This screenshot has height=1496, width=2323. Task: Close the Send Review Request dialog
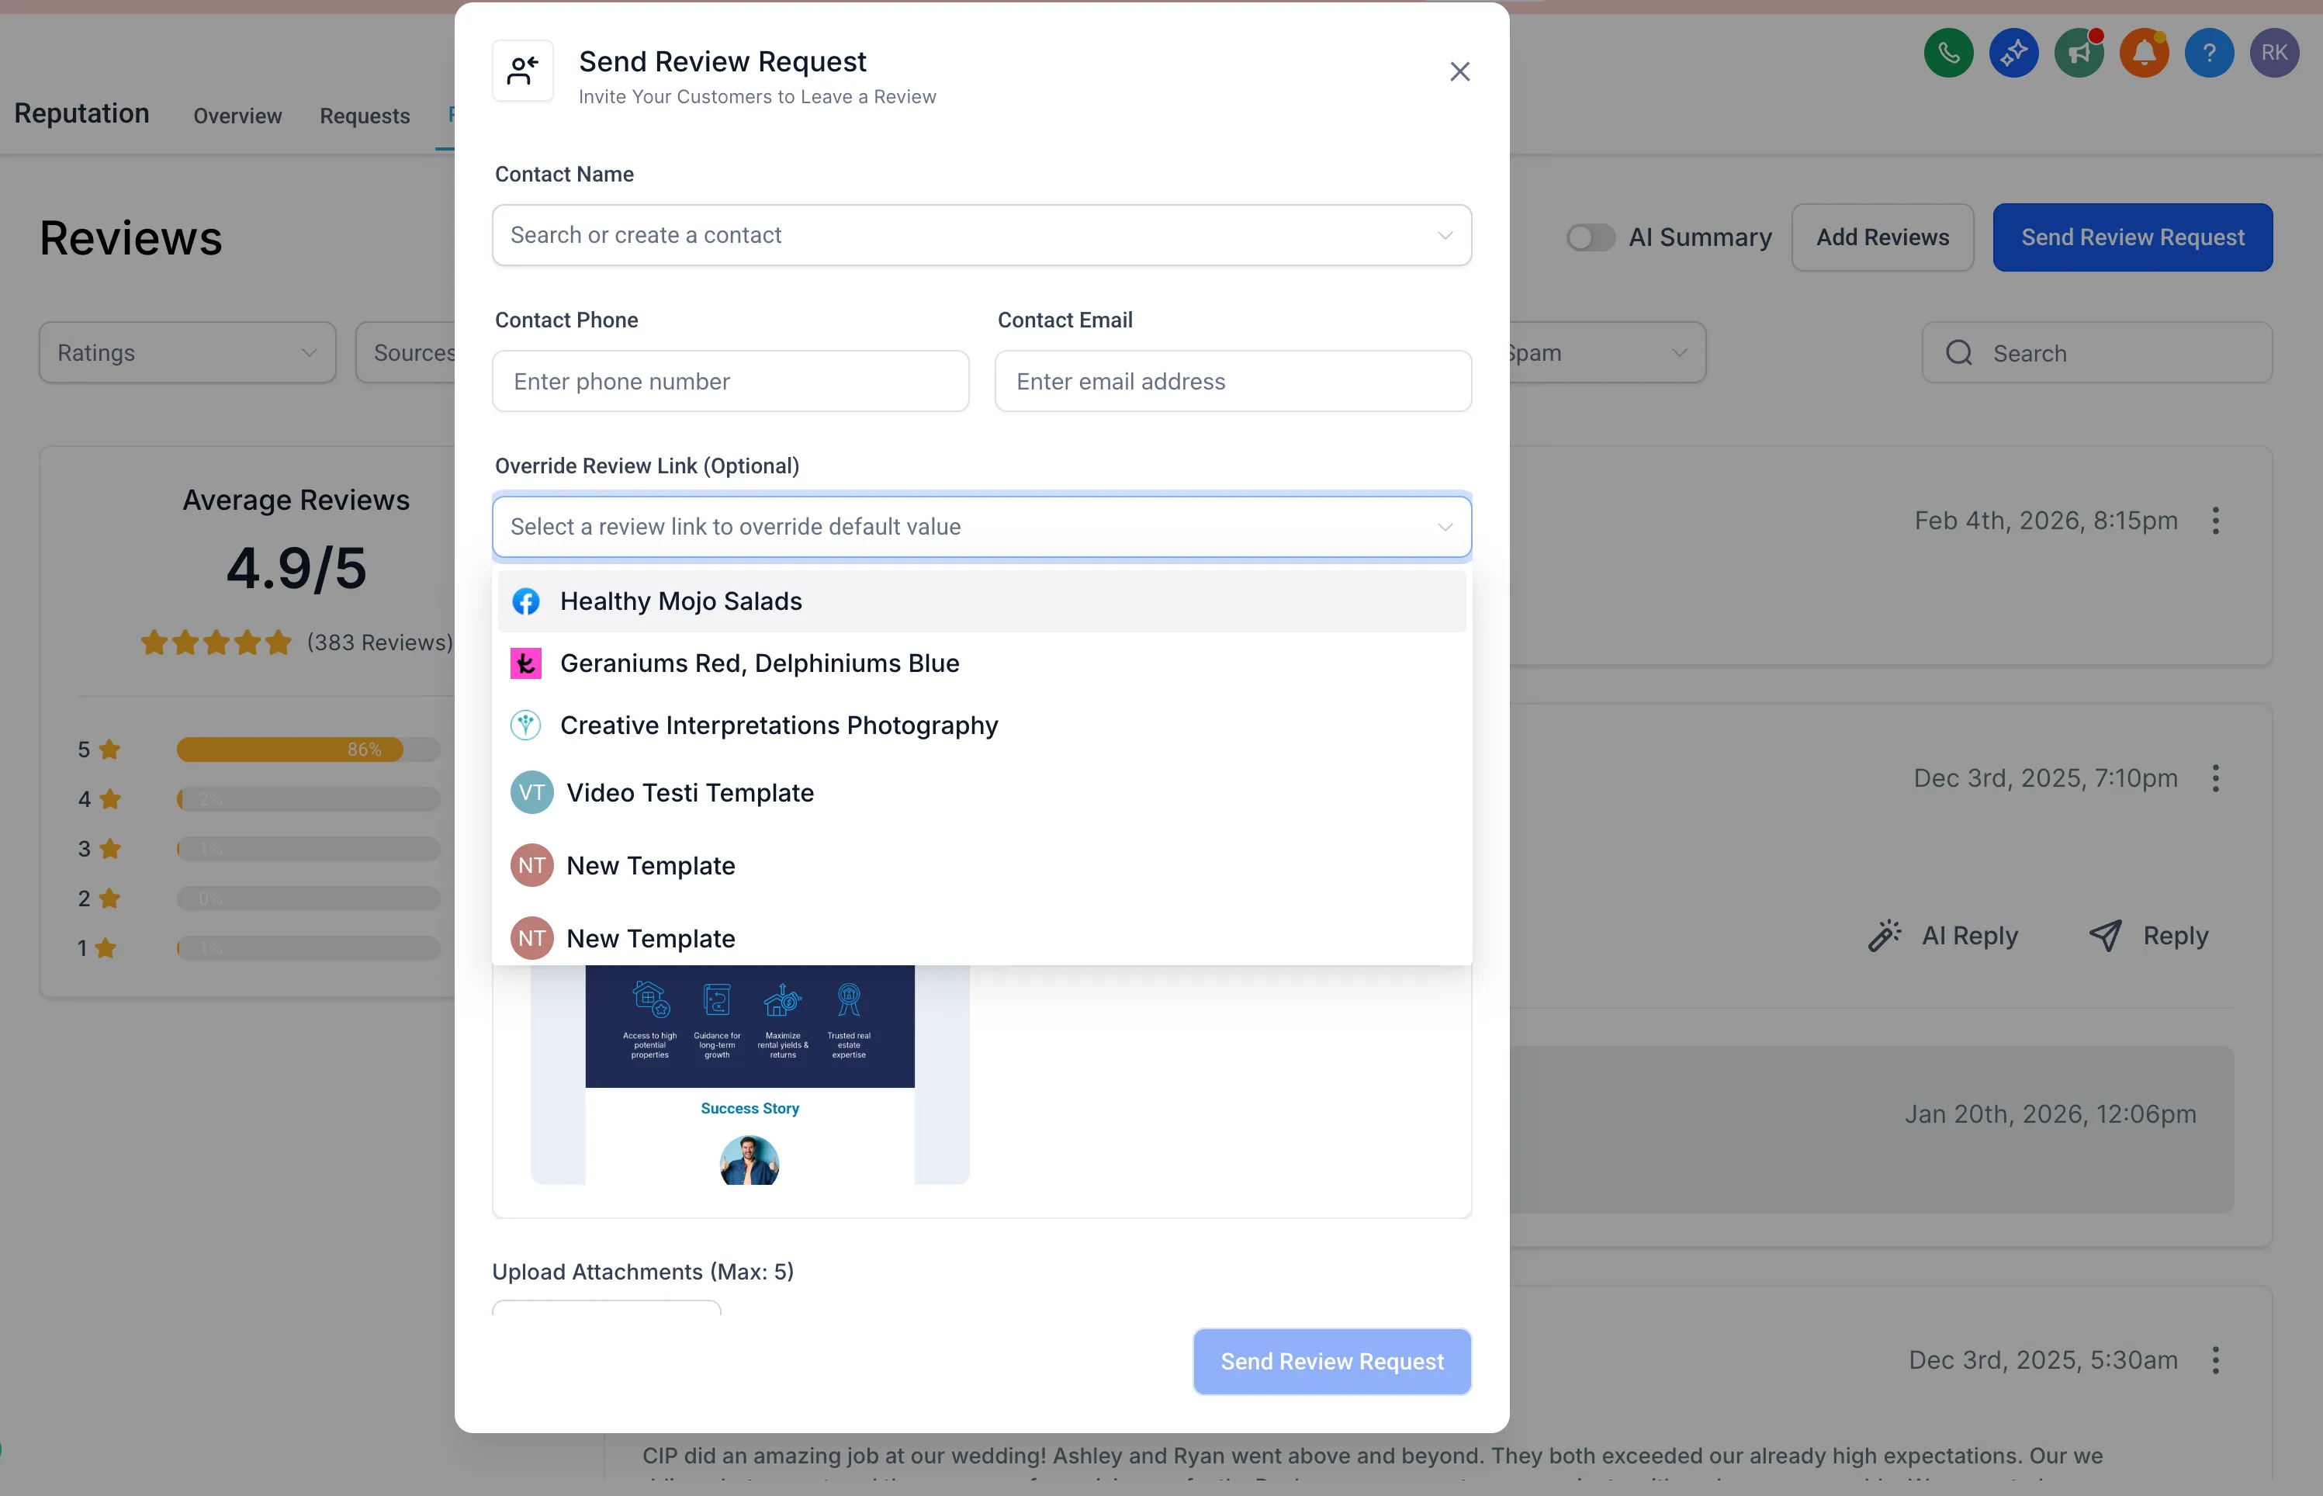[1459, 72]
